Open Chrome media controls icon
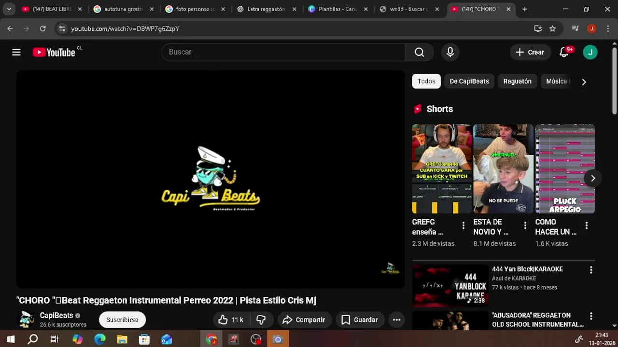618x347 pixels. pyautogui.click(x=575, y=28)
